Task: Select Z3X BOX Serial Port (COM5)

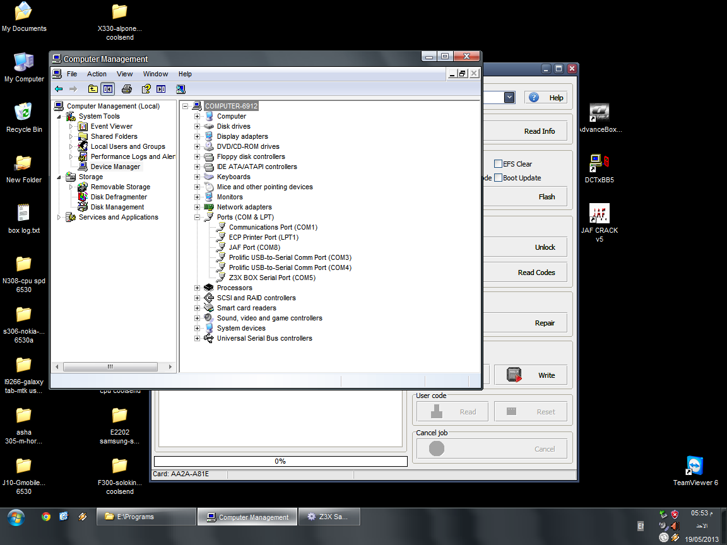Action: [272, 278]
